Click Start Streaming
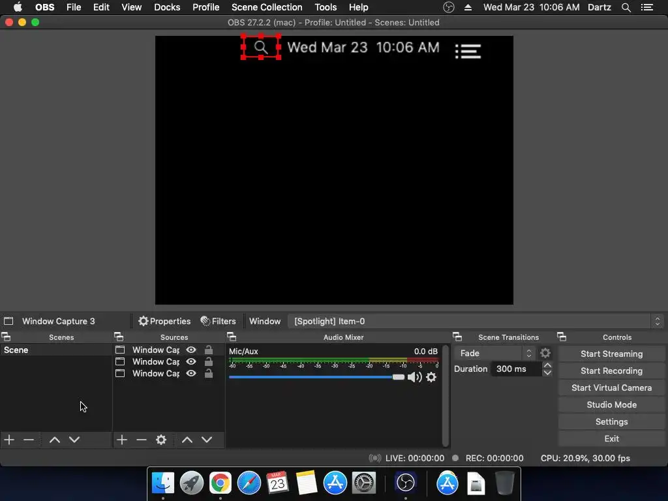The height and width of the screenshot is (501, 668). tap(611, 354)
